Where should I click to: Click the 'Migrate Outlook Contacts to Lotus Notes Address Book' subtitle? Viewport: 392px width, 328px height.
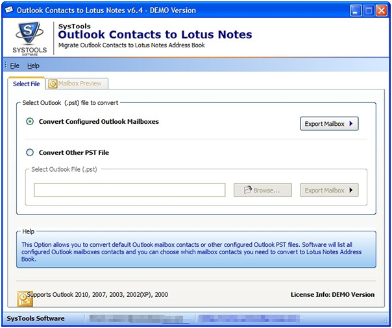(x=132, y=45)
